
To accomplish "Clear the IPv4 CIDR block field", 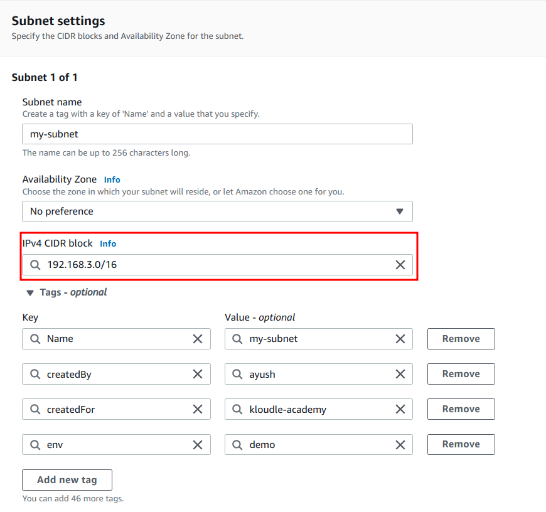I will pyautogui.click(x=400, y=265).
